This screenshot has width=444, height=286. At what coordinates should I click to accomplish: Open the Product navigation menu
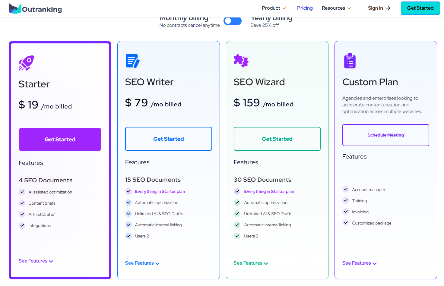(x=274, y=8)
